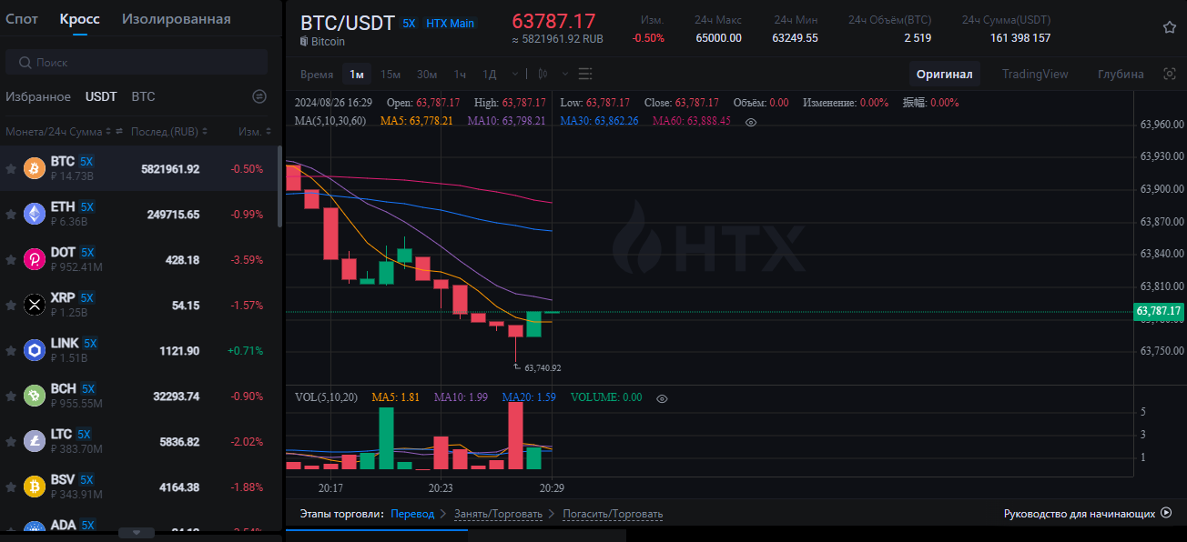The height and width of the screenshot is (542, 1187).
Task: Click the currency switch icon beside BTC tab
Action: tap(259, 96)
